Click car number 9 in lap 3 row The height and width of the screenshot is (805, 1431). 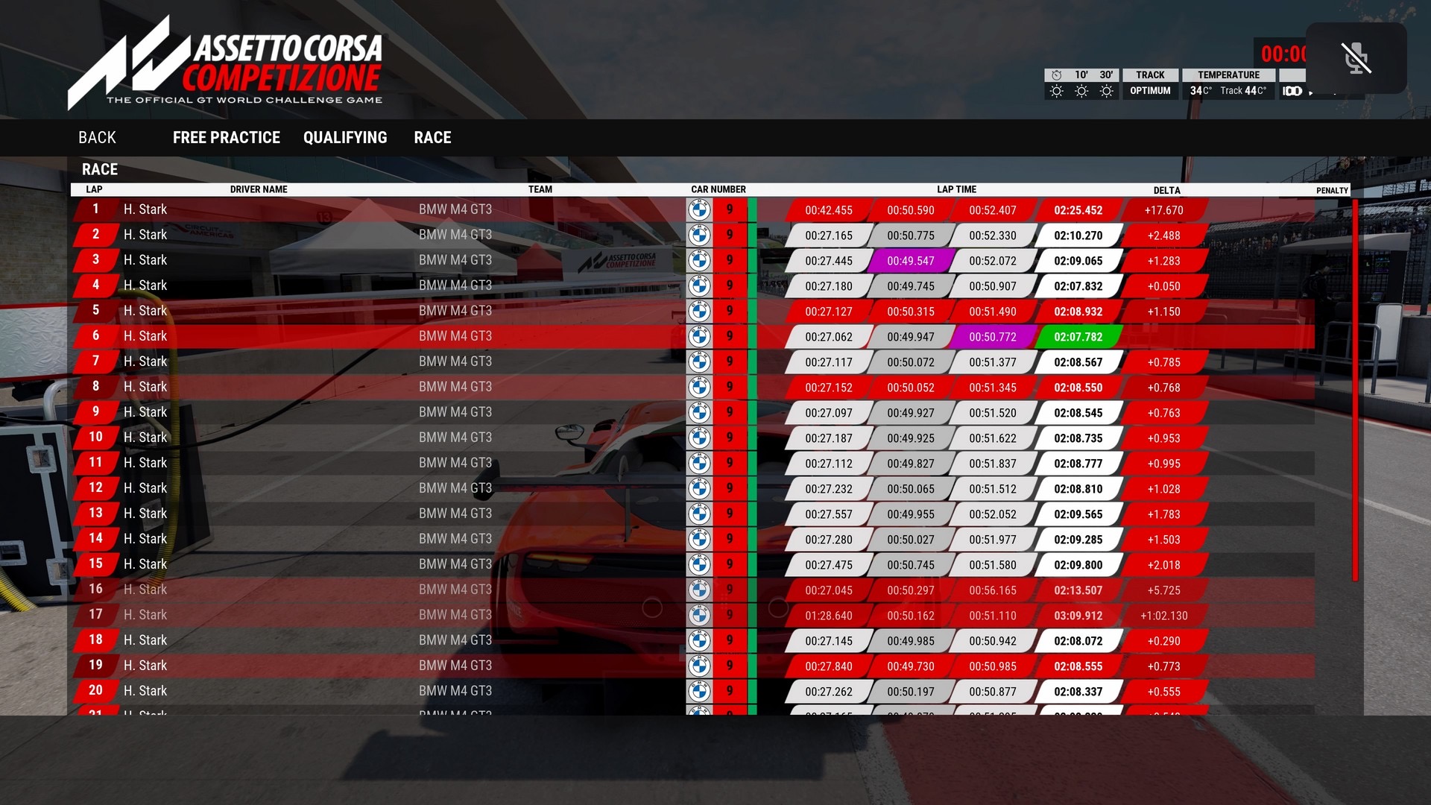tap(730, 260)
